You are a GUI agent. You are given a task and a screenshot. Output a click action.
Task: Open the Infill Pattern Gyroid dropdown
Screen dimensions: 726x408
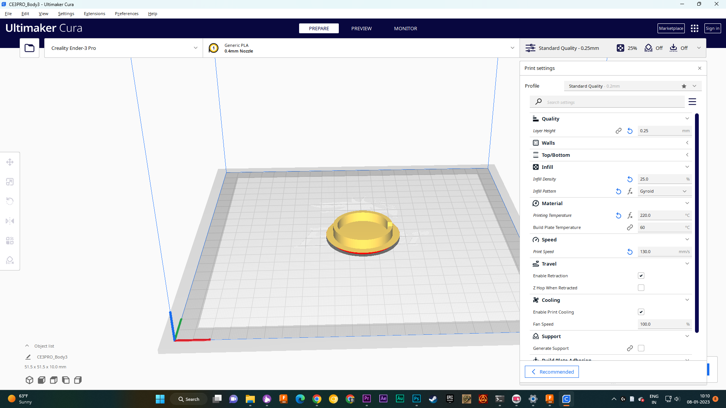[664, 191]
